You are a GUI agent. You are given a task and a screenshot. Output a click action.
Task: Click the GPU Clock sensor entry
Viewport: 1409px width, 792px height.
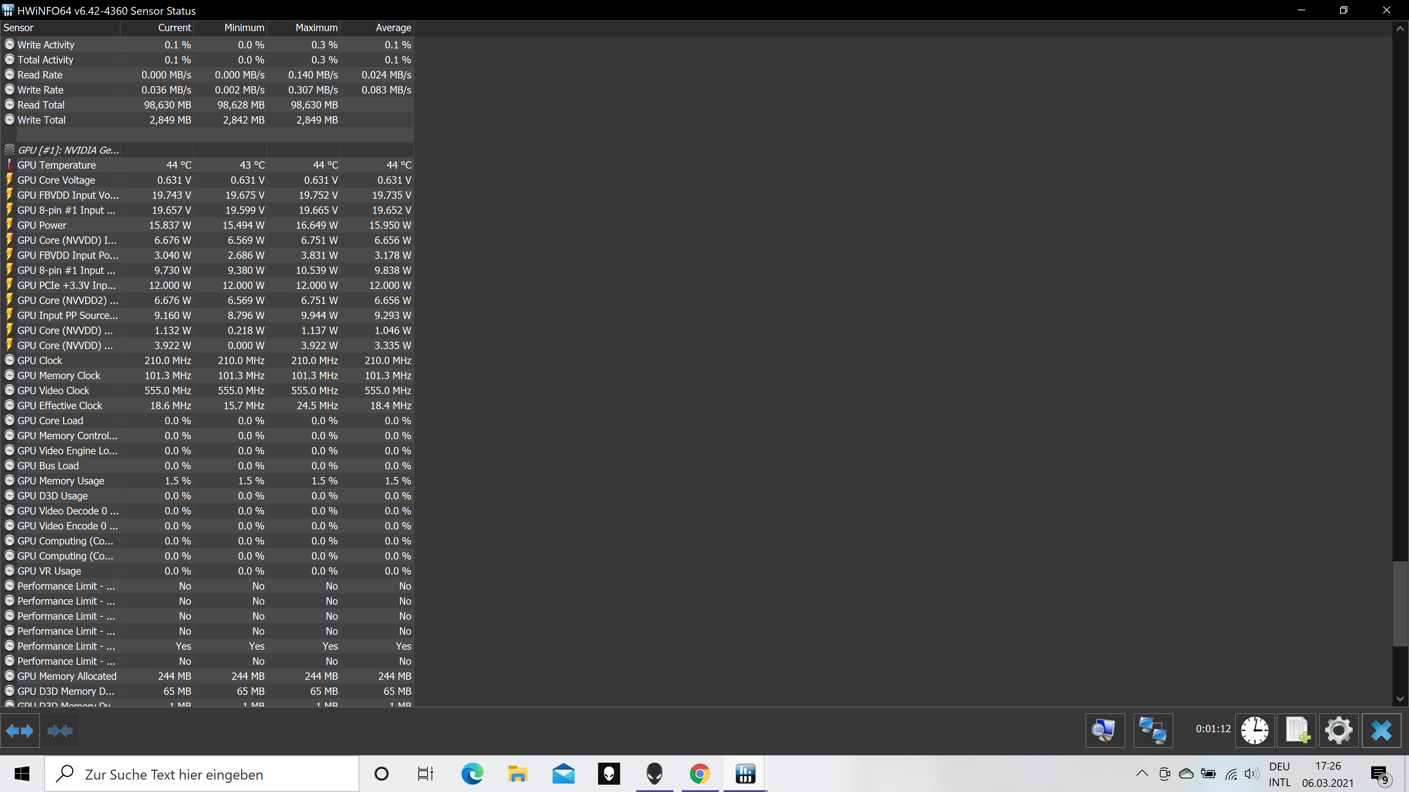click(x=39, y=361)
